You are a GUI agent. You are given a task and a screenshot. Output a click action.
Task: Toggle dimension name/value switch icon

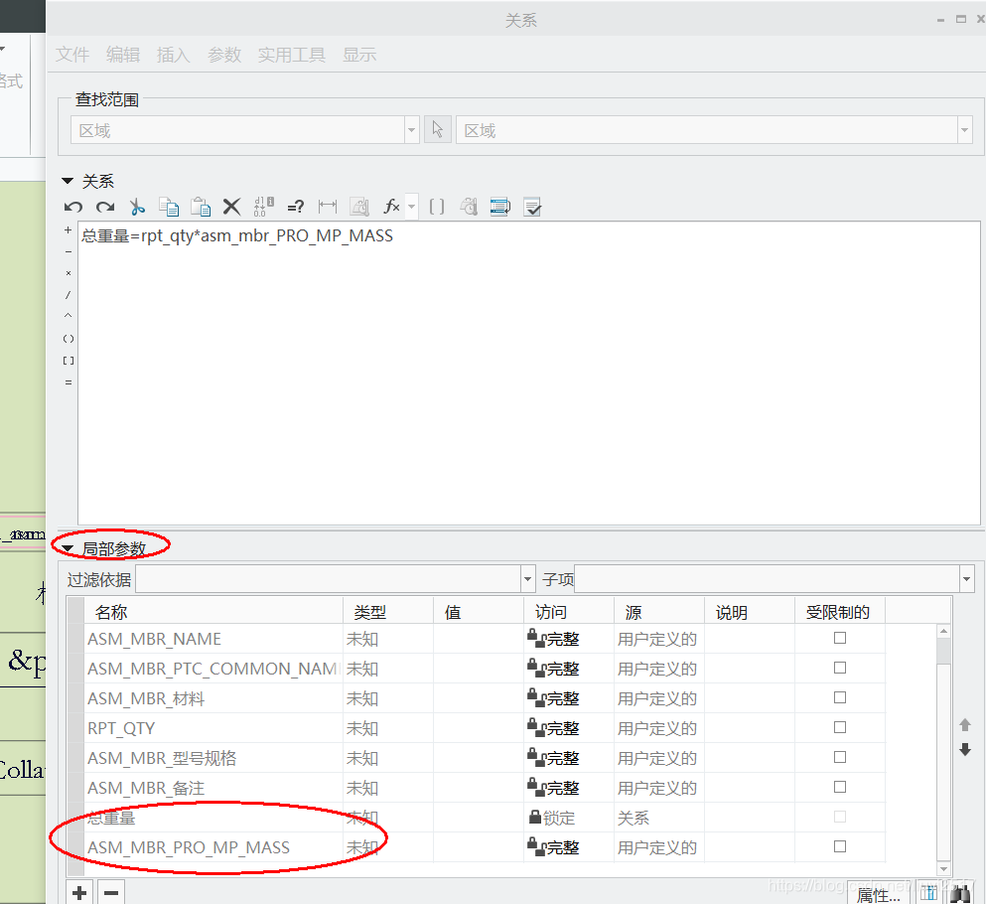(263, 207)
